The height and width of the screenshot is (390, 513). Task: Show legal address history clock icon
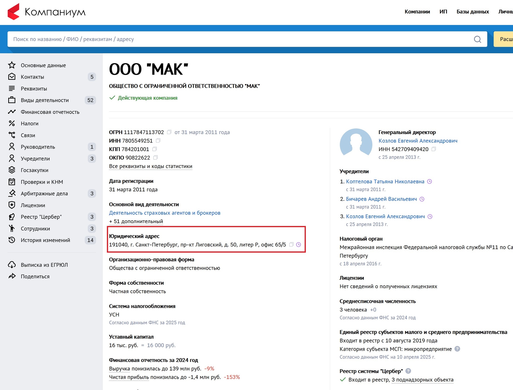click(x=299, y=244)
